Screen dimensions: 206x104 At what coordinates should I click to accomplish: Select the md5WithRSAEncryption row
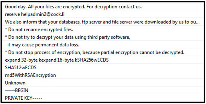(x=103, y=75)
